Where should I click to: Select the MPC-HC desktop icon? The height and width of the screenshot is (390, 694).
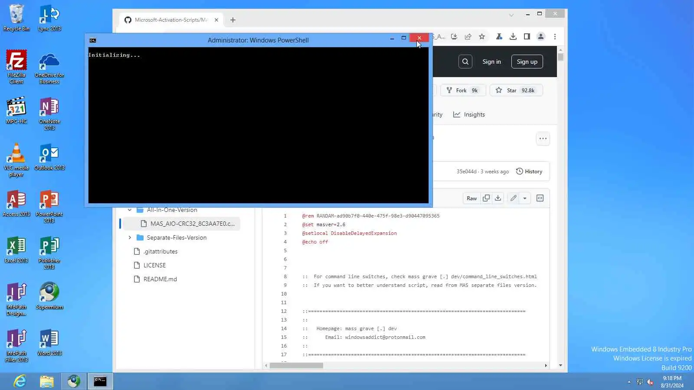pos(16,110)
